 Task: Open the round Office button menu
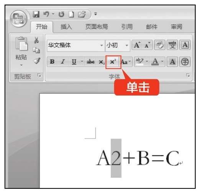[x=19, y=18]
